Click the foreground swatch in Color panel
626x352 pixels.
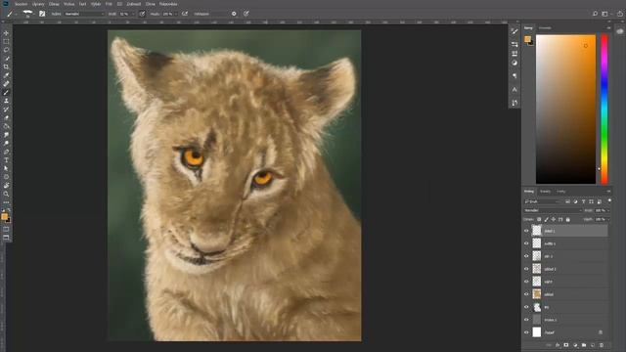[527, 39]
